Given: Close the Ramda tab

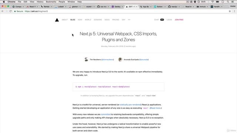Looking at the screenshot, I should (x=51, y=7).
